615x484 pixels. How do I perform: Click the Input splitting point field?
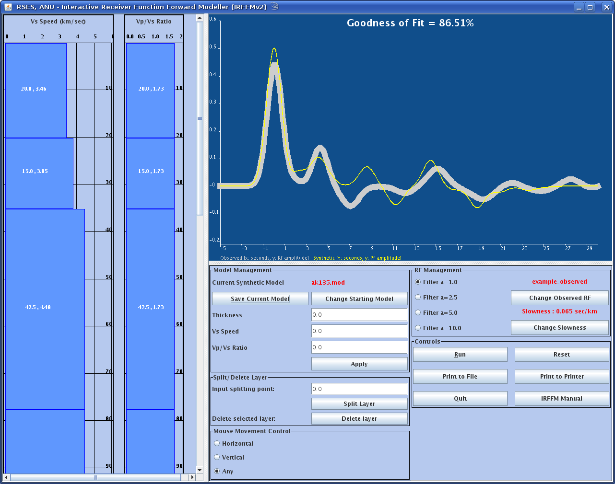point(359,389)
